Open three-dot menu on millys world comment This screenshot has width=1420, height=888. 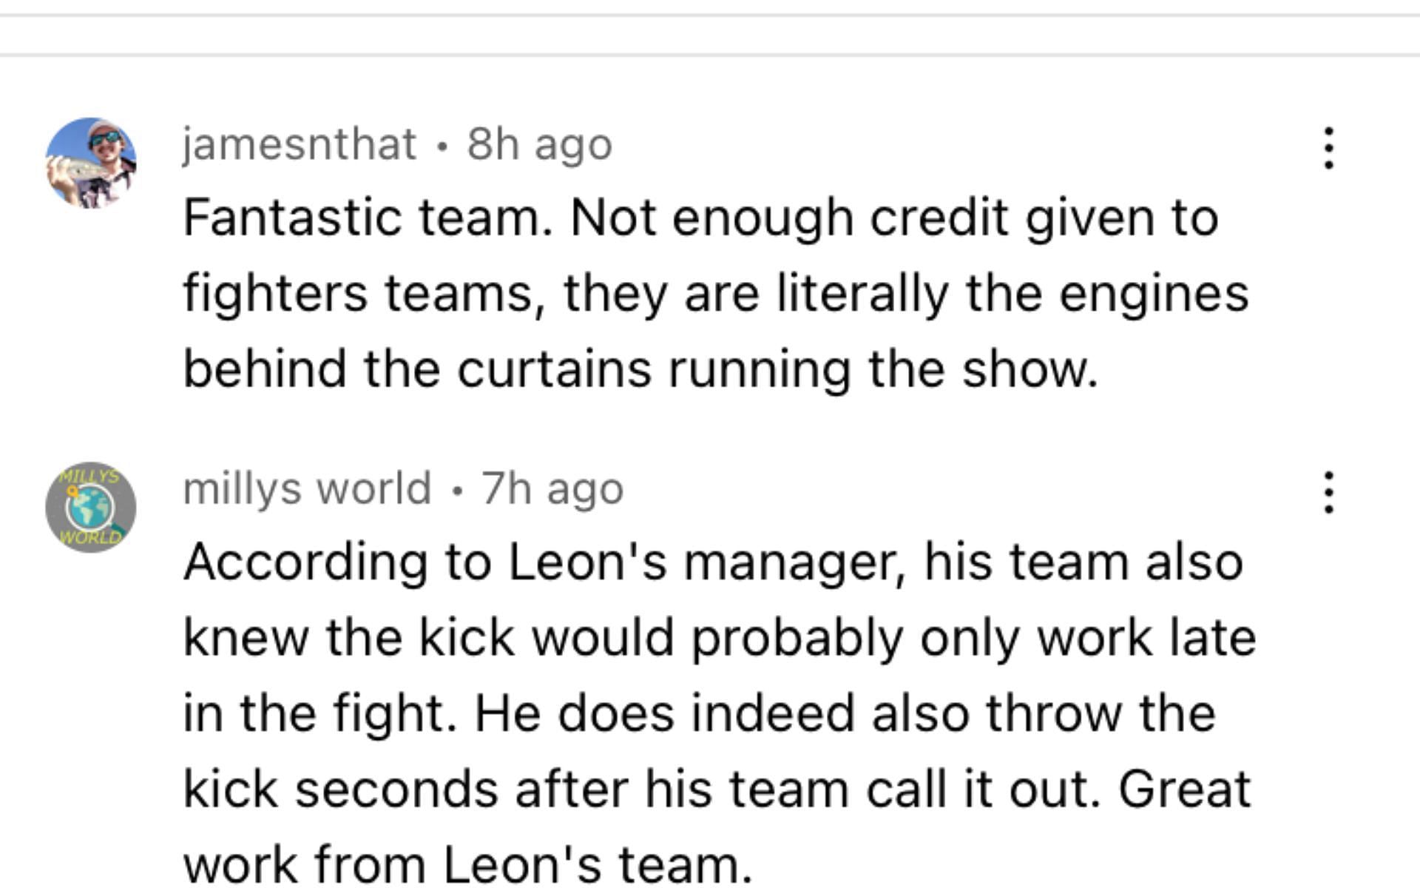1328,493
